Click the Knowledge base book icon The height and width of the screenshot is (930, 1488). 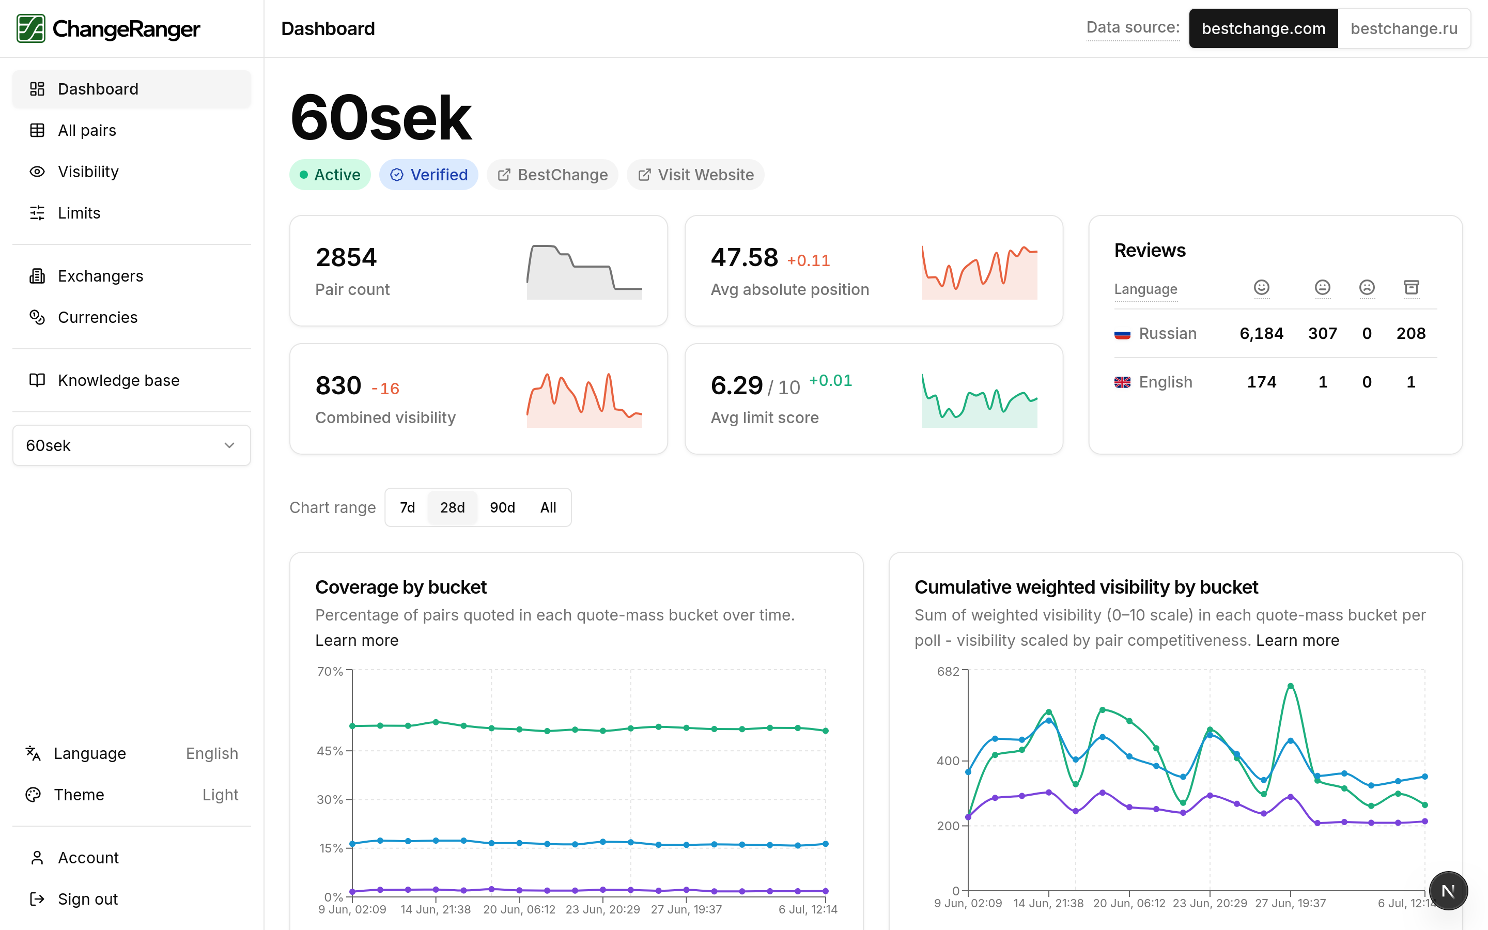tap(37, 380)
